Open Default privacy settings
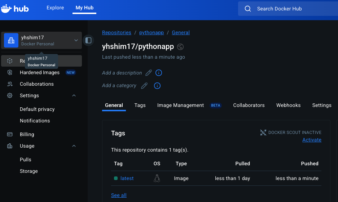The width and height of the screenshot is (338, 202). (37, 109)
